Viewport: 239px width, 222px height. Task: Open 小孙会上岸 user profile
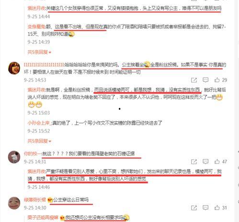pyautogui.click(x=38, y=123)
